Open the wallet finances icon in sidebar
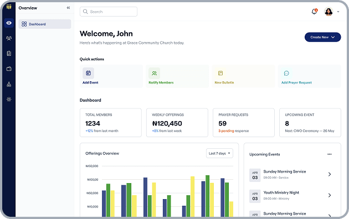This screenshot has width=349, height=219. point(9,69)
